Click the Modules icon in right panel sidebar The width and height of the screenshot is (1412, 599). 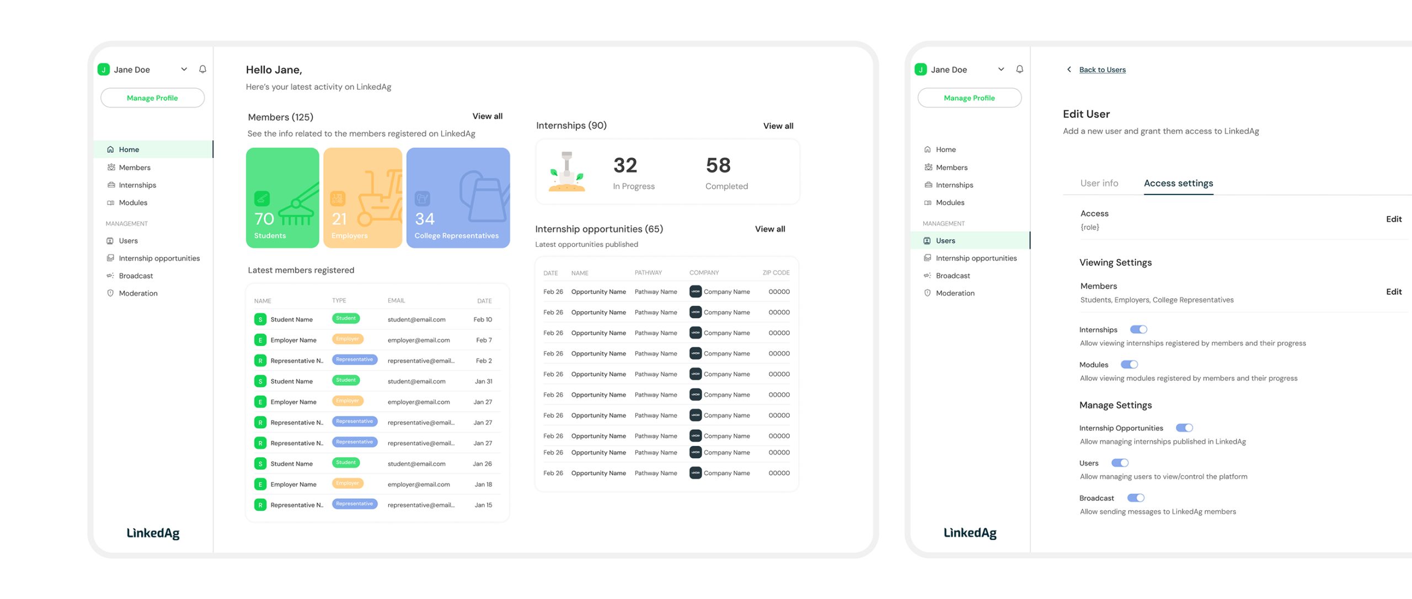[928, 203]
